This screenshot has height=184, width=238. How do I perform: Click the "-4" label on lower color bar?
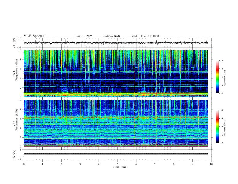tap(221, 118)
